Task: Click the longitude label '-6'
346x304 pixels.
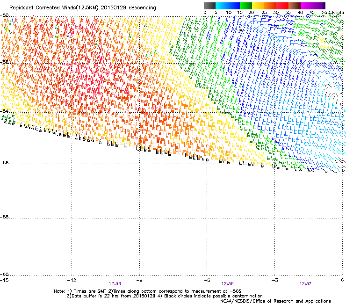Action: [207, 280]
